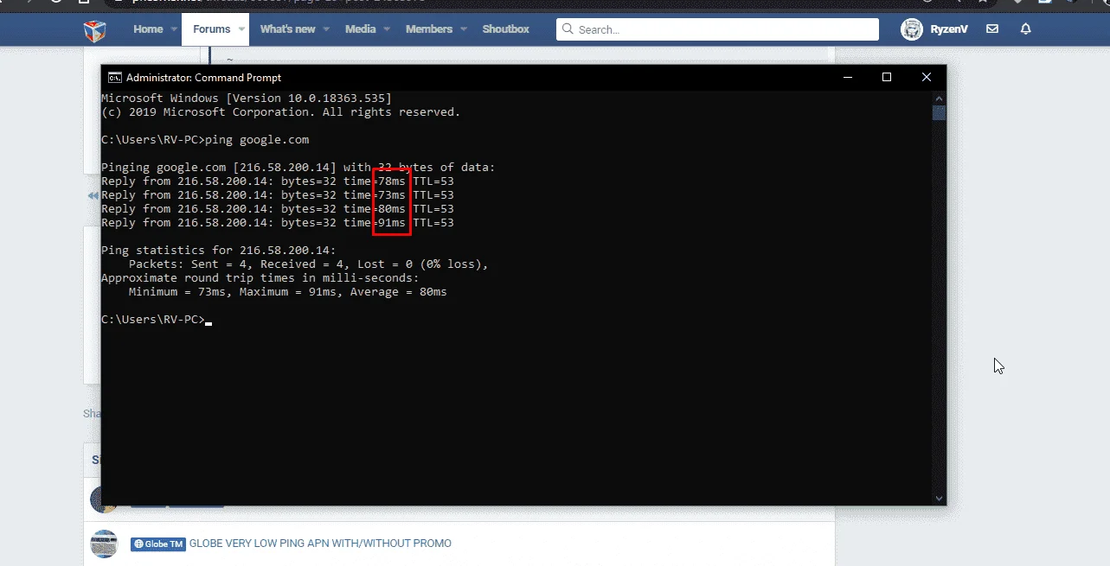Click the forum site logo icon

click(94, 30)
